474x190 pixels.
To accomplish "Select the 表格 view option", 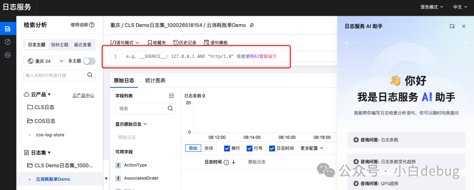I will click(x=209, y=148).
